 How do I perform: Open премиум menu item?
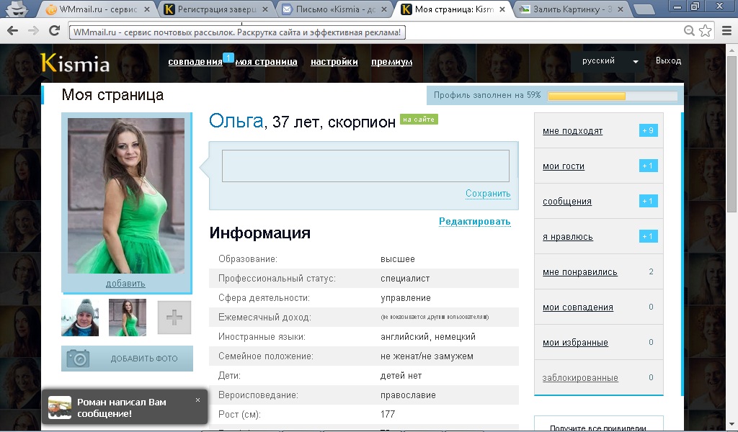pyautogui.click(x=391, y=62)
